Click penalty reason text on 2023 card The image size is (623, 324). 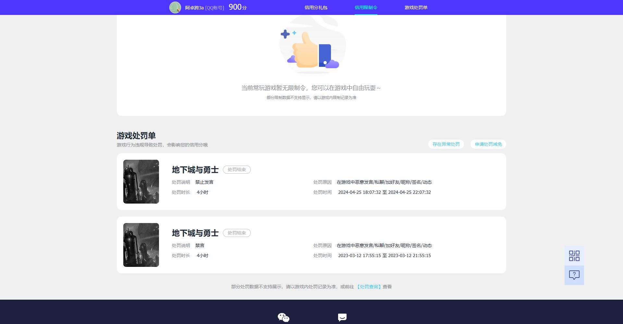pyautogui.click(x=384, y=245)
